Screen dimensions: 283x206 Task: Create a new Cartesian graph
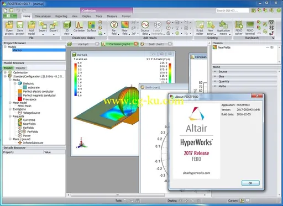(x=79, y=27)
